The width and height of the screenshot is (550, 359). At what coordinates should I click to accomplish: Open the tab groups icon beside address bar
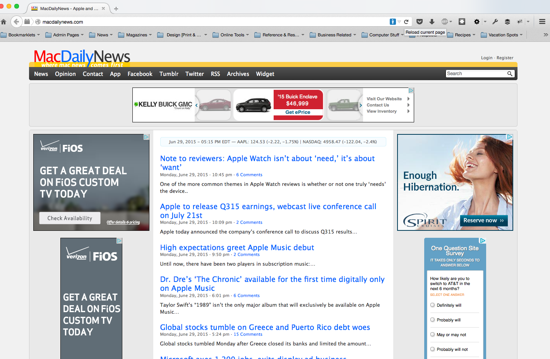[27, 22]
